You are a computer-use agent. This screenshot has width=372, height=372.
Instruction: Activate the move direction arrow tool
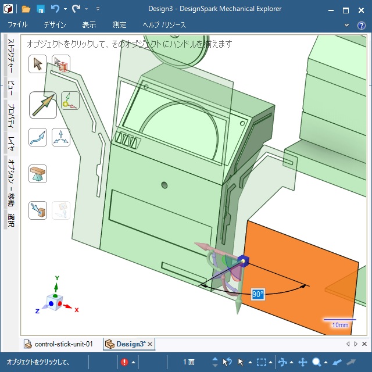coord(42,105)
